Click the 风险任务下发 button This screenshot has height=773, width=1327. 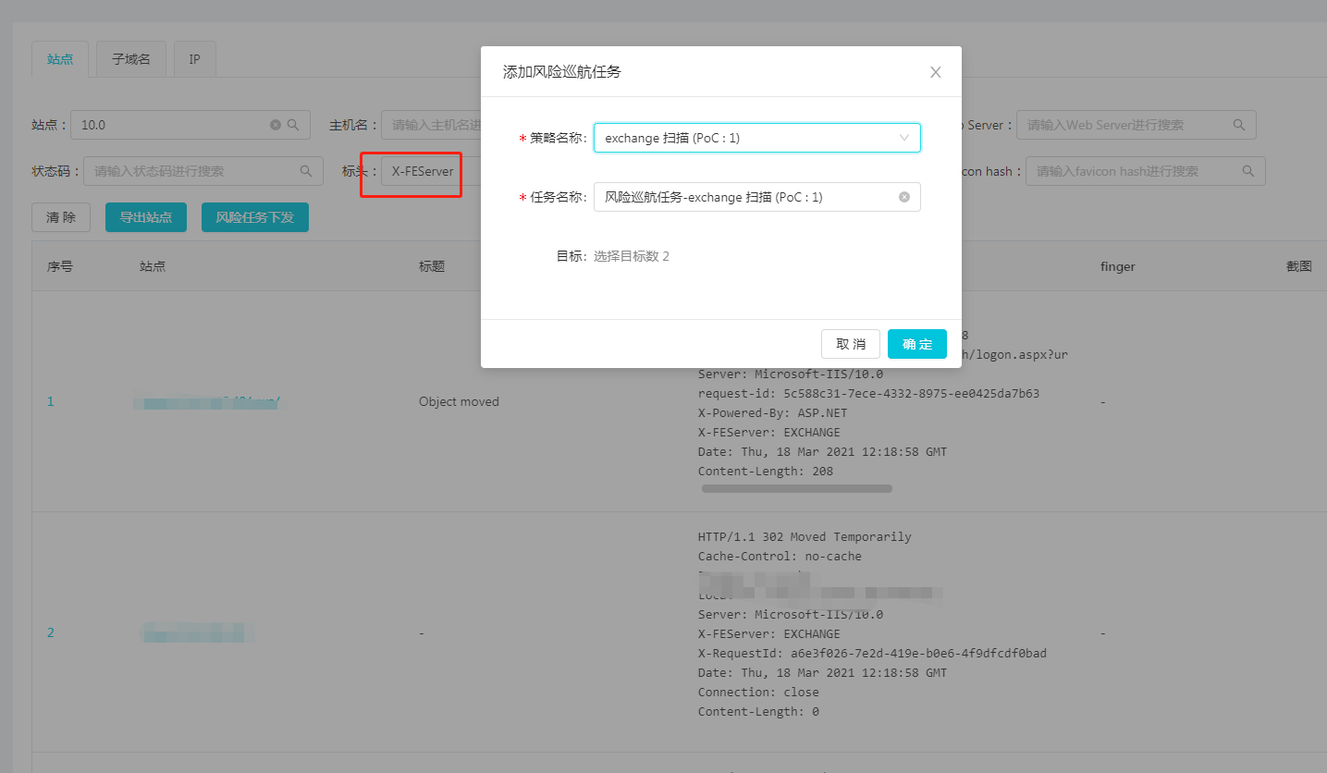(255, 217)
